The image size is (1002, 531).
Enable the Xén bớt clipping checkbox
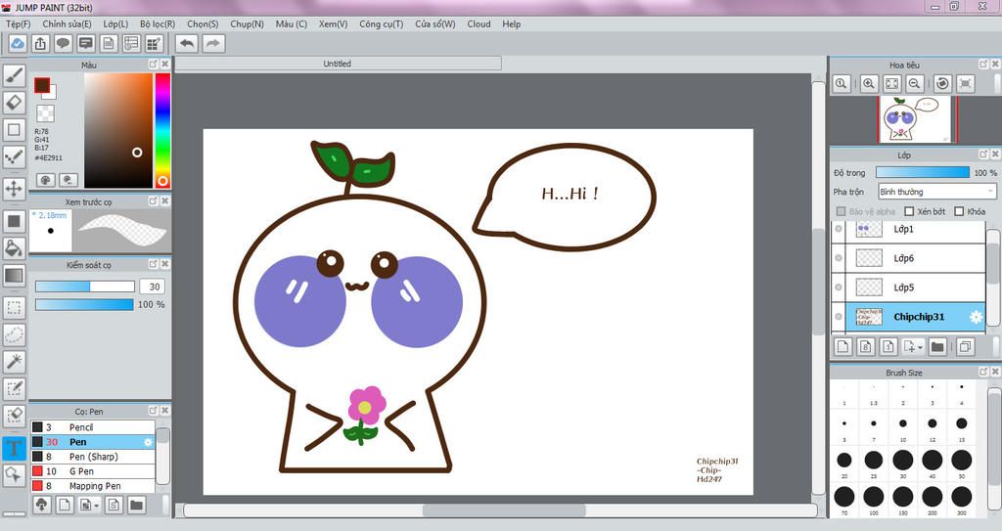909,211
